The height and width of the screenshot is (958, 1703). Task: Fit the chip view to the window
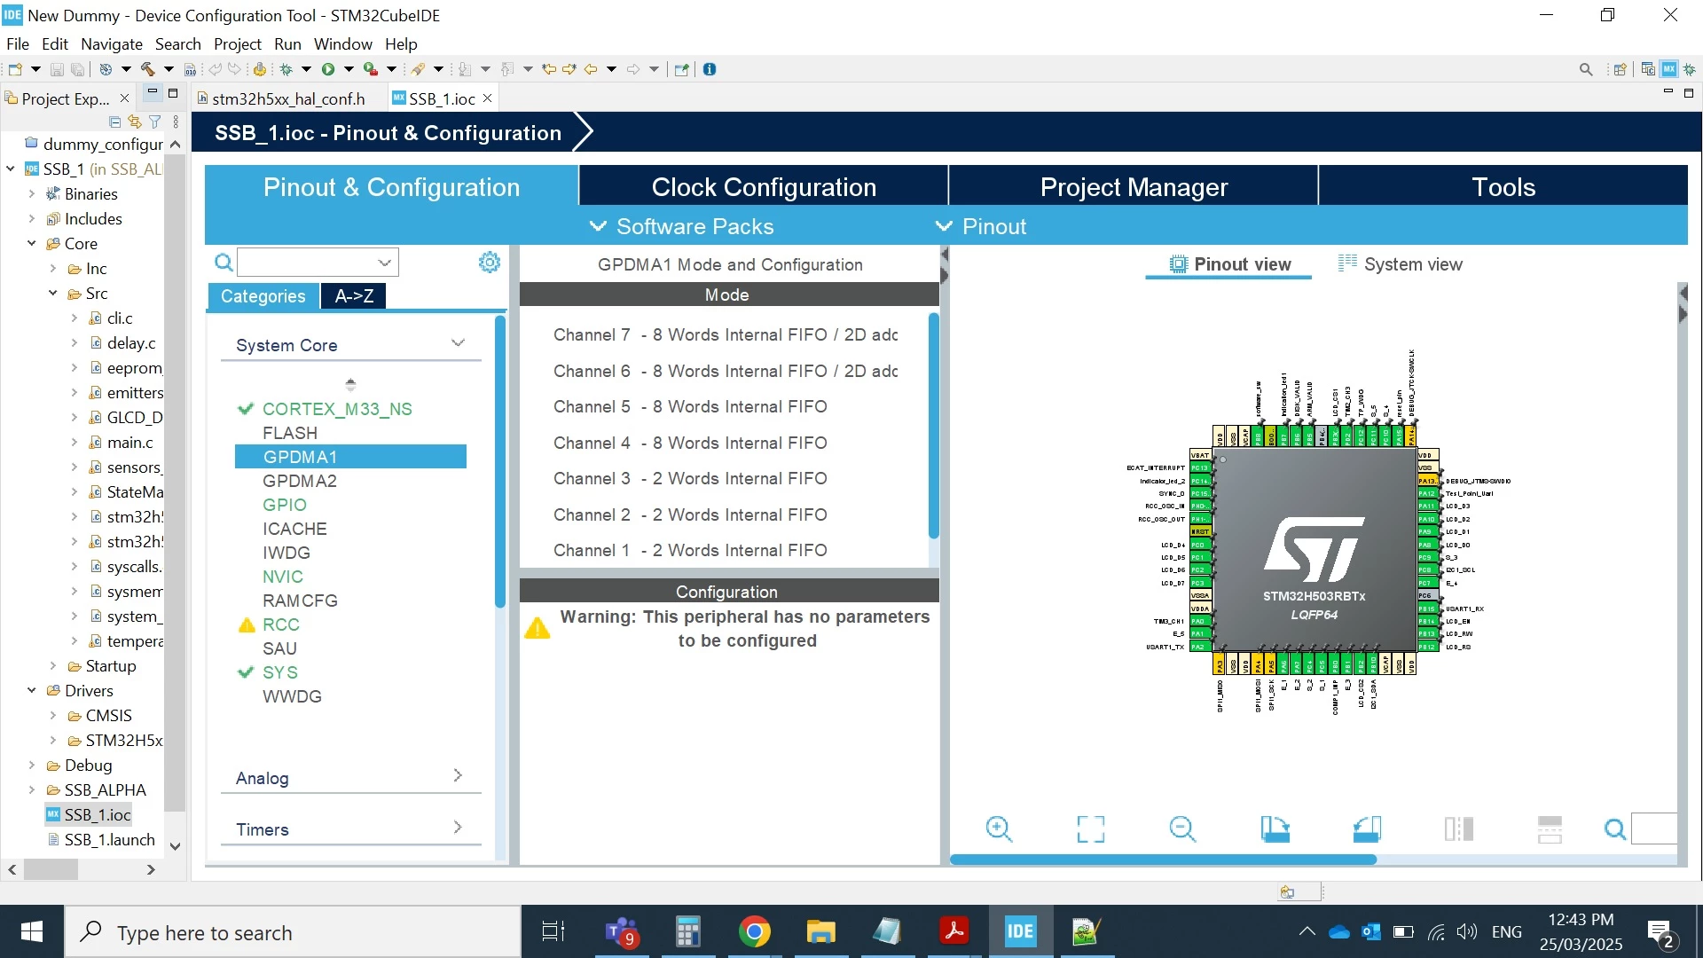pyautogui.click(x=1090, y=829)
